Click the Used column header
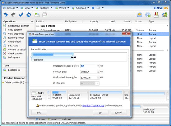The image size is (171, 126). [112, 21]
